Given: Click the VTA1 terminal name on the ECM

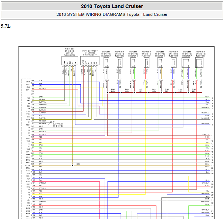Looking at the screenshot, I should (x=28, y=114).
